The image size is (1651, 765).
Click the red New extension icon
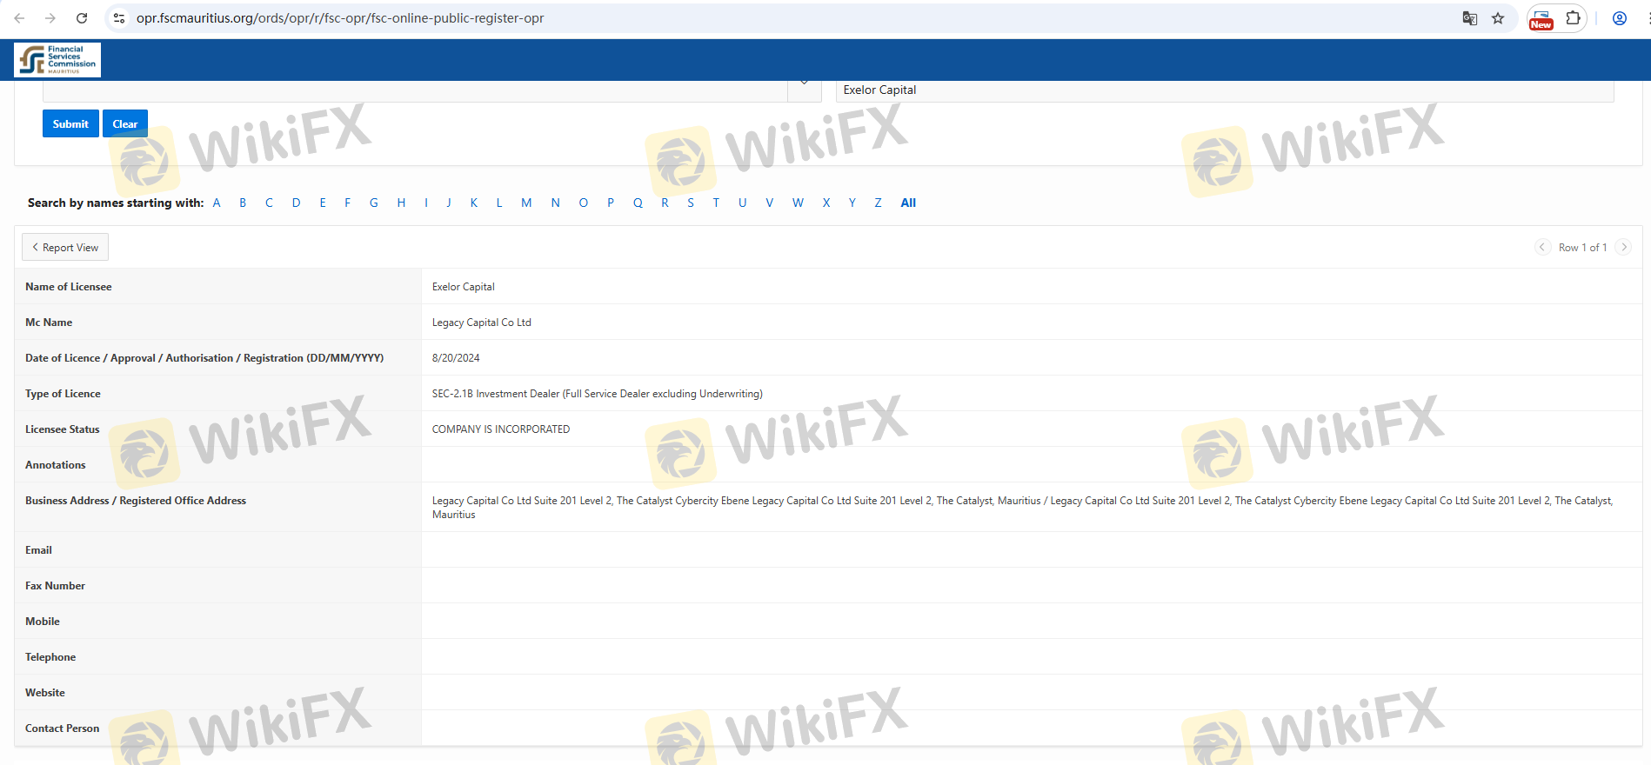coord(1541,19)
